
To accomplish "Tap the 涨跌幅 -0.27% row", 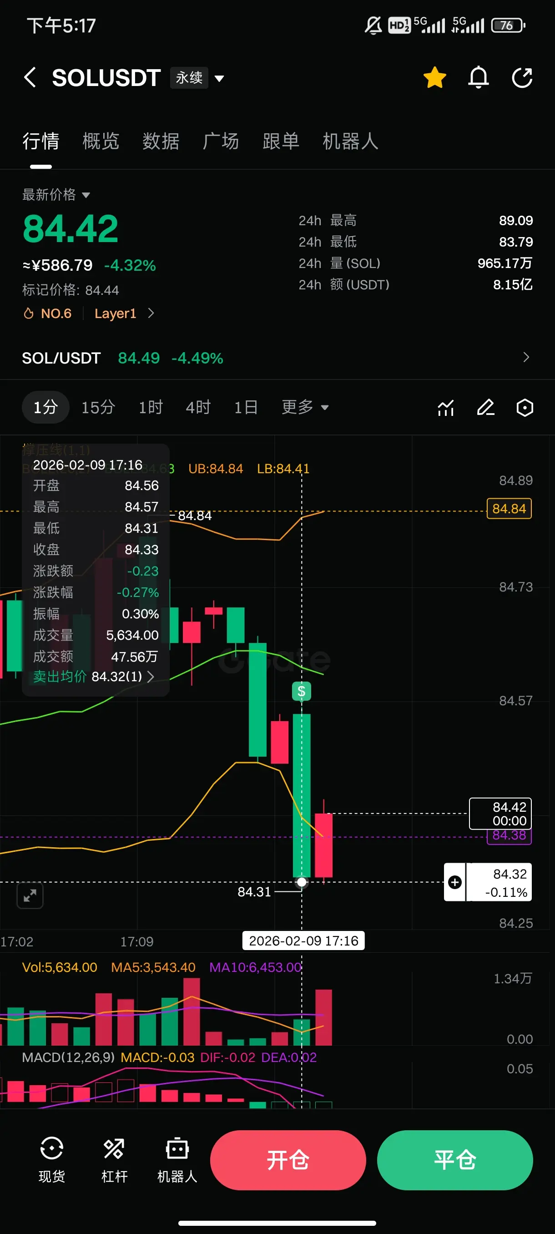I will (96, 592).
